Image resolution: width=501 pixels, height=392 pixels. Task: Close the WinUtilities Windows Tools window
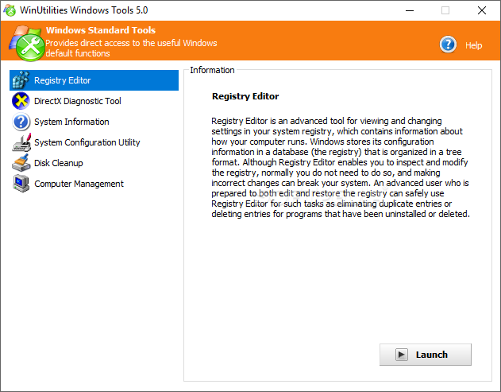(x=482, y=10)
